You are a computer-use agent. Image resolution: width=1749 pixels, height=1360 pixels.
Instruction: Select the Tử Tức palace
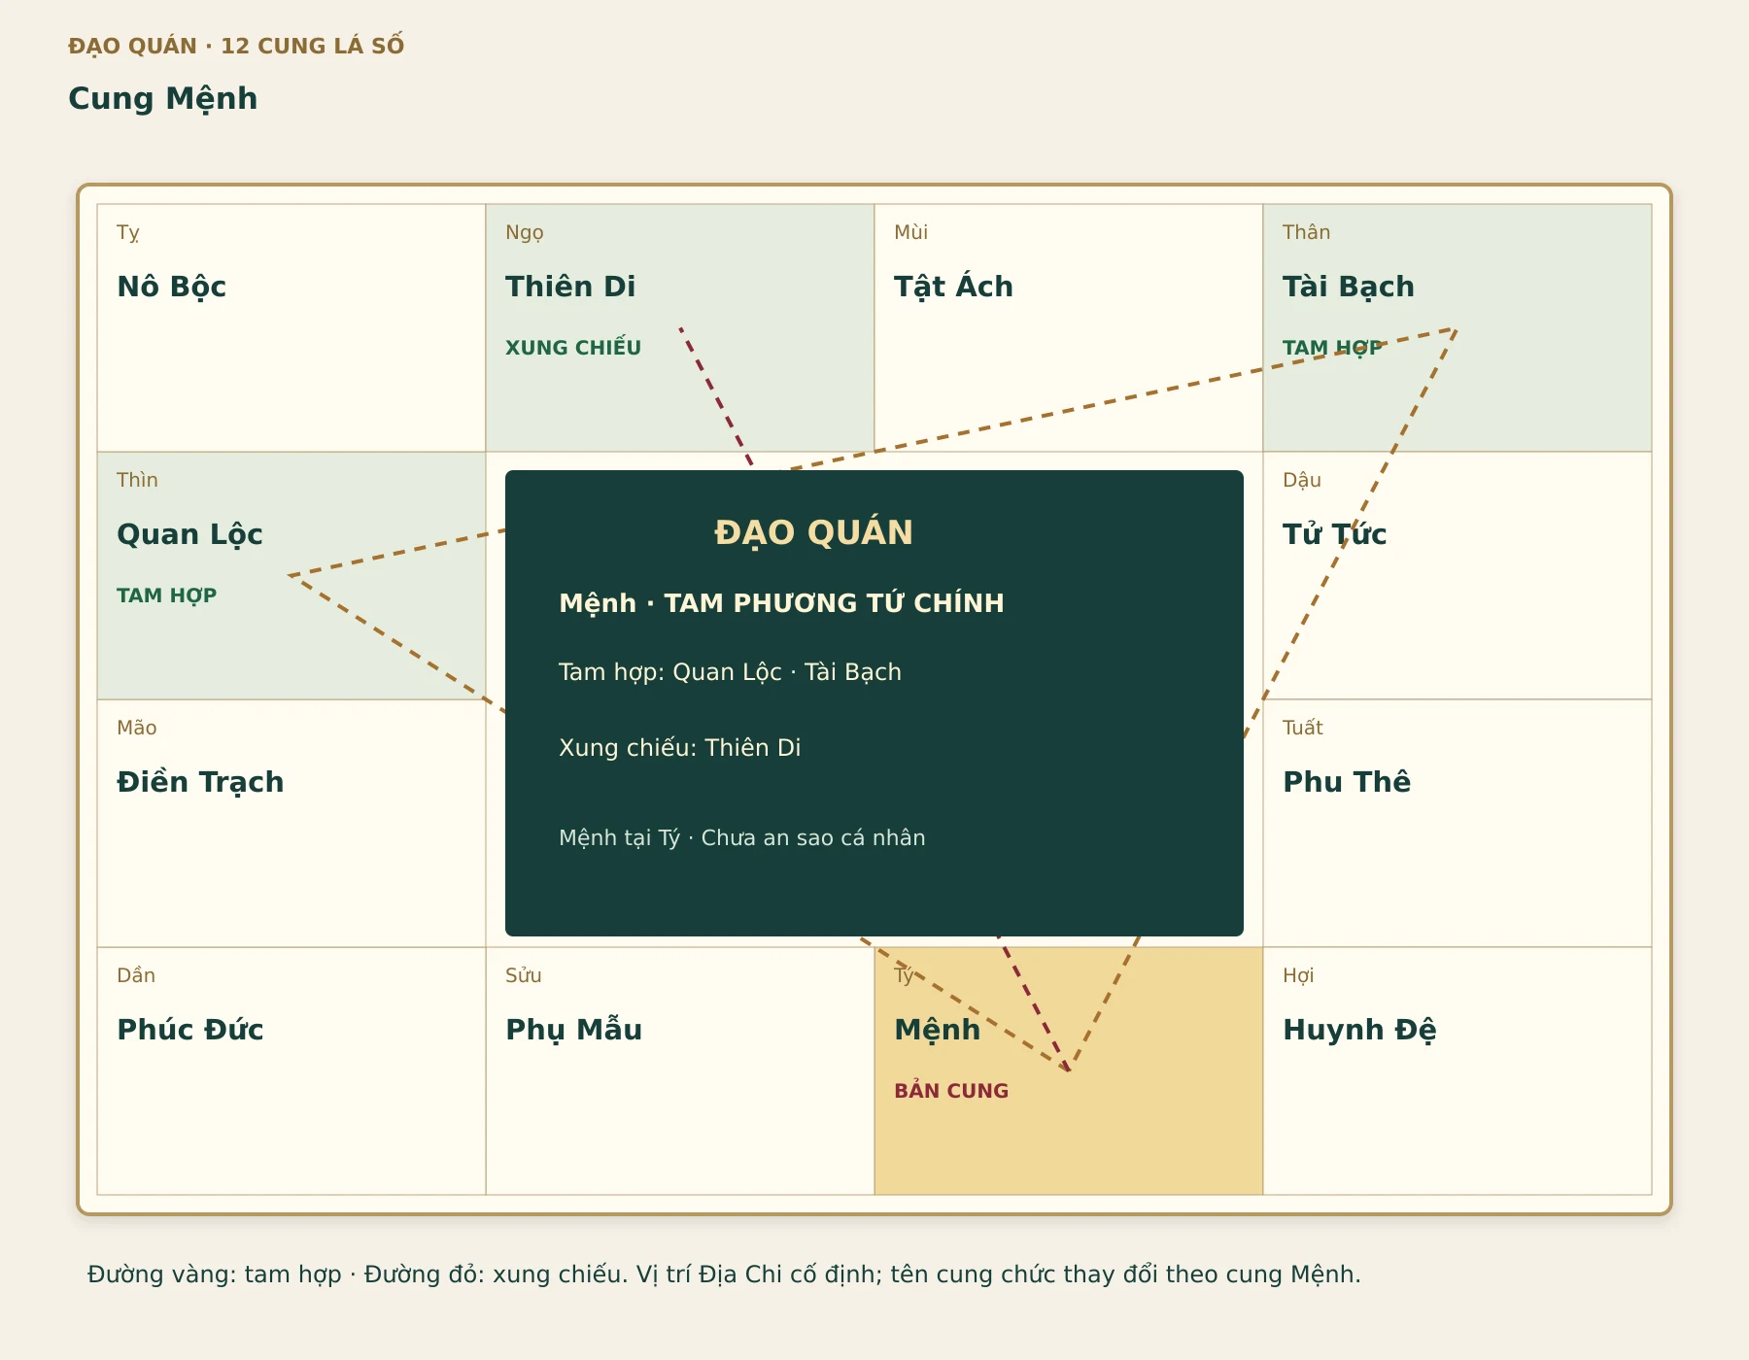pyautogui.click(x=1457, y=575)
